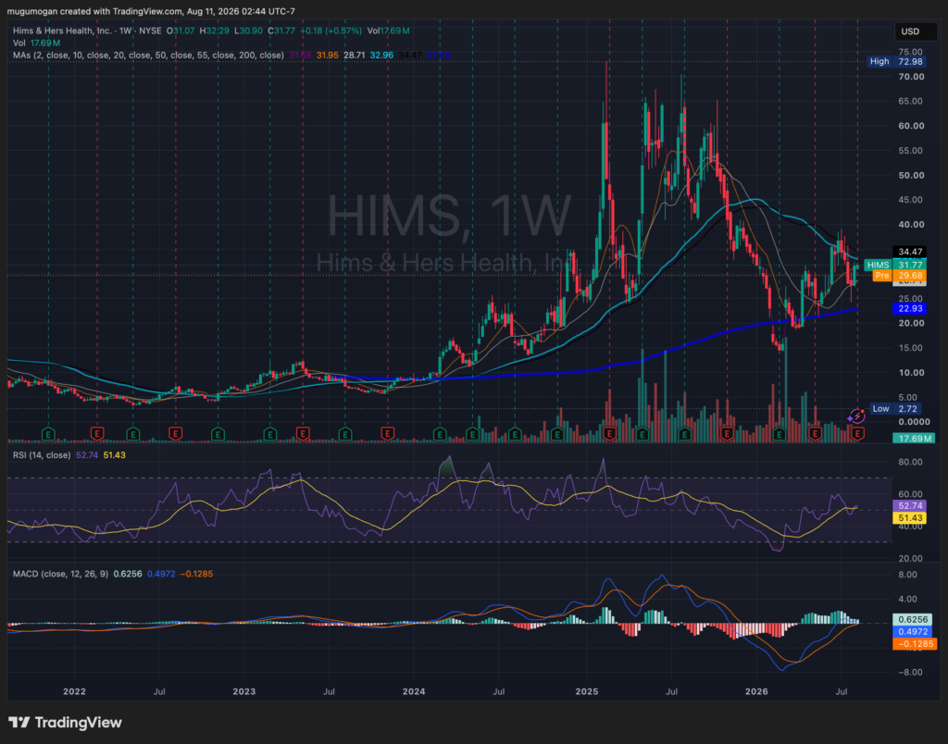The height and width of the screenshot is (744, 948).
Task: Click the MACD (close, 12, 26, 9) legend
Action: point(60,574)
